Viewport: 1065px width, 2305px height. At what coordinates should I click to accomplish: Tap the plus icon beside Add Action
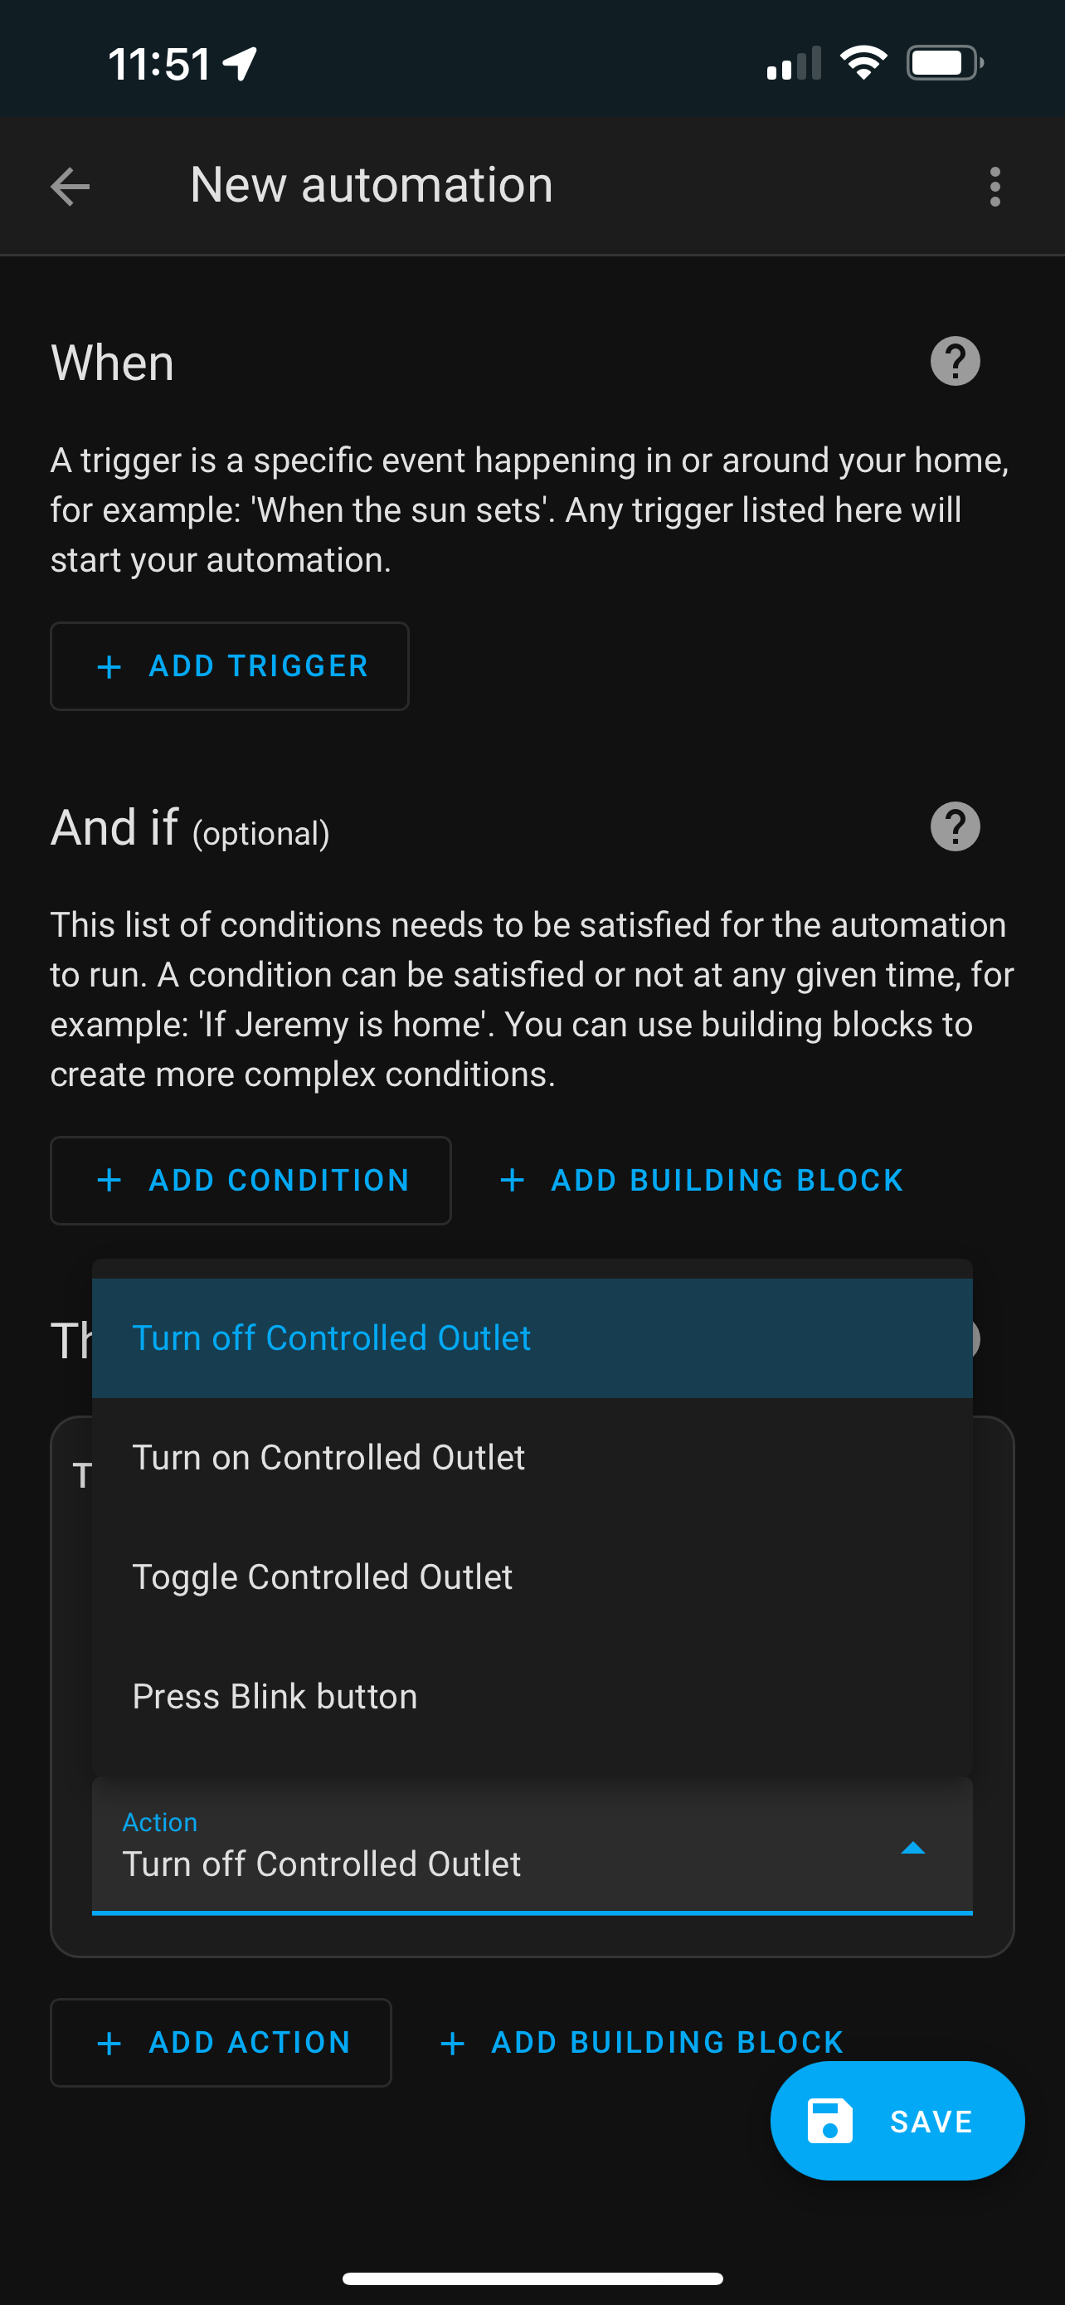[109, 2043]
